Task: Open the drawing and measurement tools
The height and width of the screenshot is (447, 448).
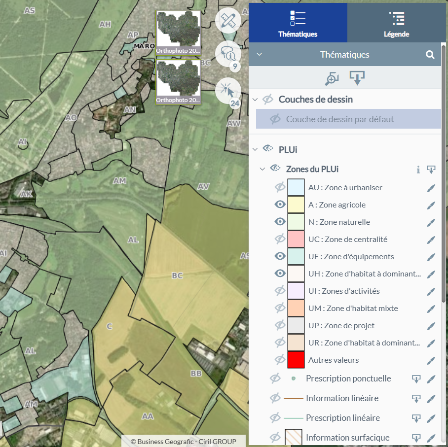Action: [x=228, y=21]
